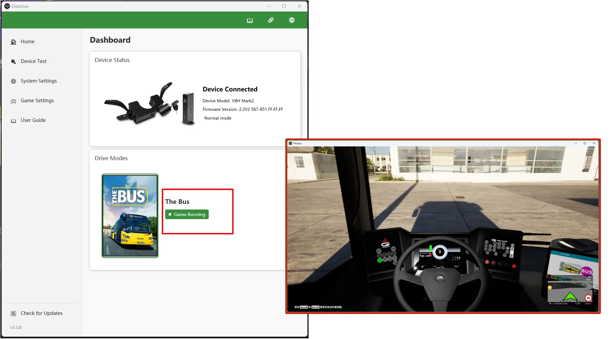Close the EliteDrive window
The width and height of the screenshot is (613, 339).
[300, 6]
